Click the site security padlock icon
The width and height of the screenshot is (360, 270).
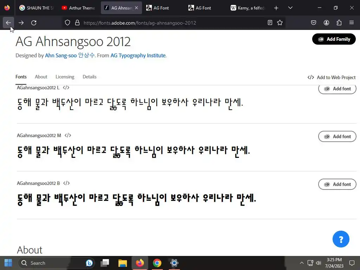tap(77, 23)
